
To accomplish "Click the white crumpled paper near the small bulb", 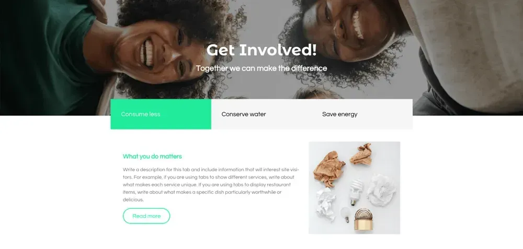I will pyautogui.click(x=325, y=205).
